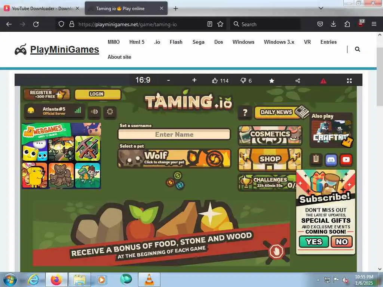The image size is (383, 287).
Task: Open the Windows menu item
Action: click(x=243, y=42)
